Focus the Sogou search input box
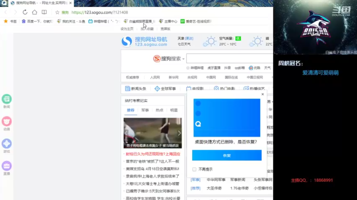357x200 pixels. 229,59
